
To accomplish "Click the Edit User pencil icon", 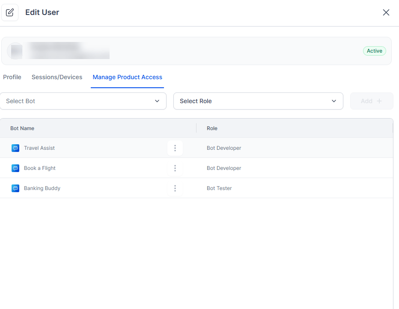I will click(x=10, y=12).
